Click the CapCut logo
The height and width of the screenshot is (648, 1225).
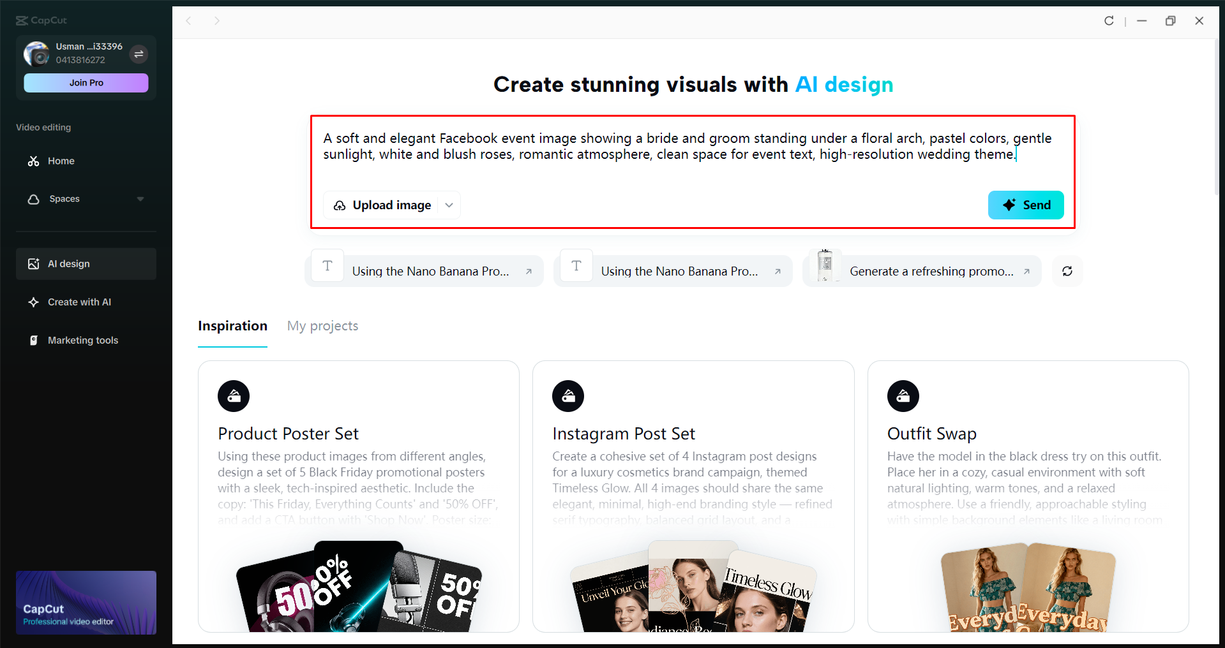(41, 20)
